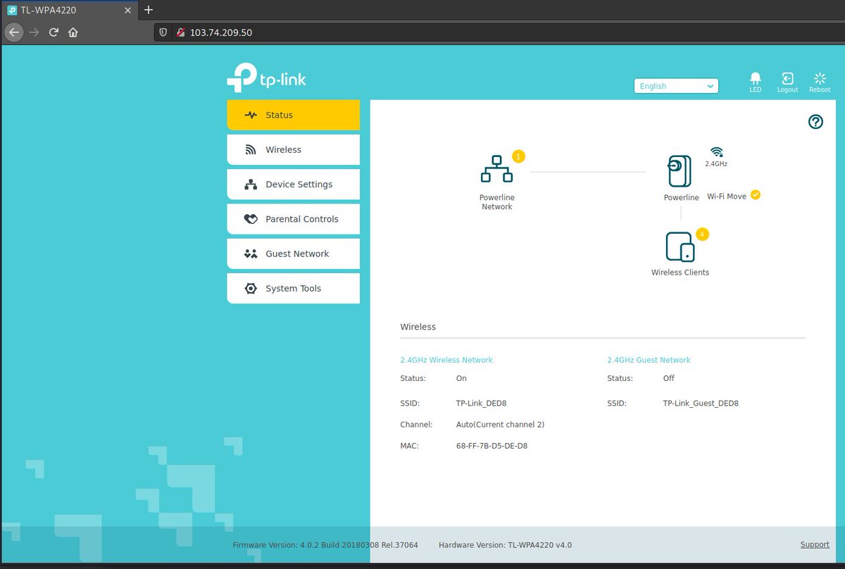The height and width of the screenshot is (569, 845).
Task: Open the English language dropdown
Action: tap(676, 86)
